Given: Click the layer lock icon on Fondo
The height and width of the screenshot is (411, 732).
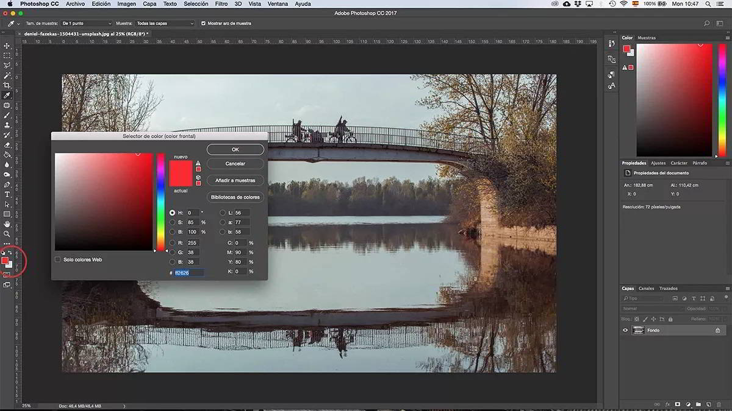Looking at the screenshot, I should (x=717, y=330).
